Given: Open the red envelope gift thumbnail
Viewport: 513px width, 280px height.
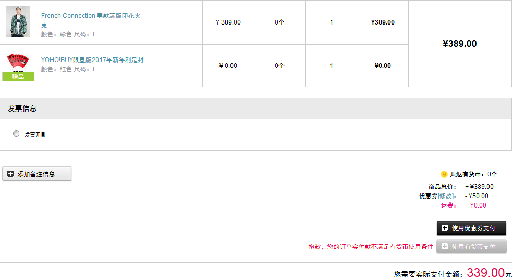Looking at the screenshot, I should [18, 62].
